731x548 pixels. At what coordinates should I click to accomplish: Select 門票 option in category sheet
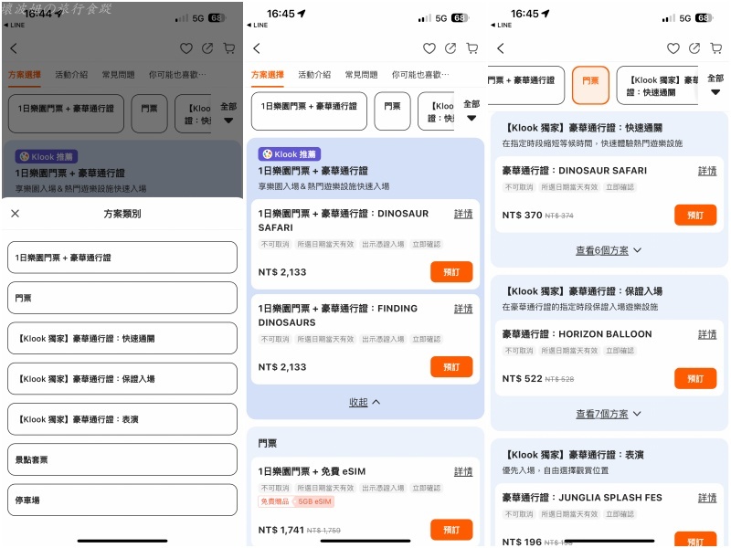point(122,298)
